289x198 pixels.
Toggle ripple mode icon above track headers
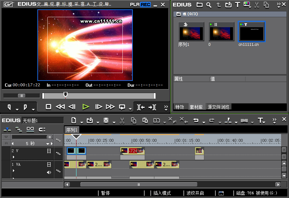(19, 130)
